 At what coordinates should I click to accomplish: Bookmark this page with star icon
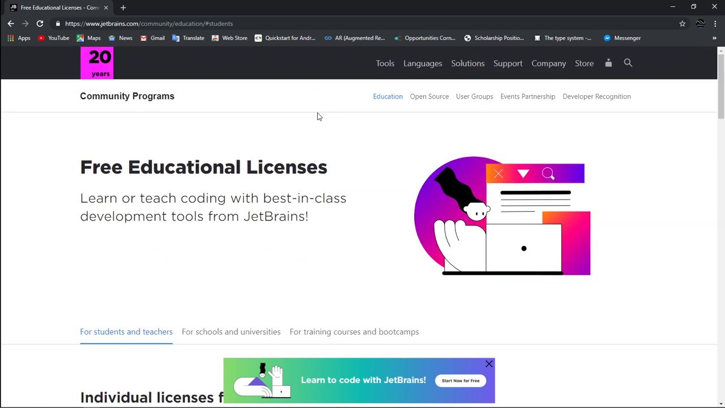click(682, 24)
